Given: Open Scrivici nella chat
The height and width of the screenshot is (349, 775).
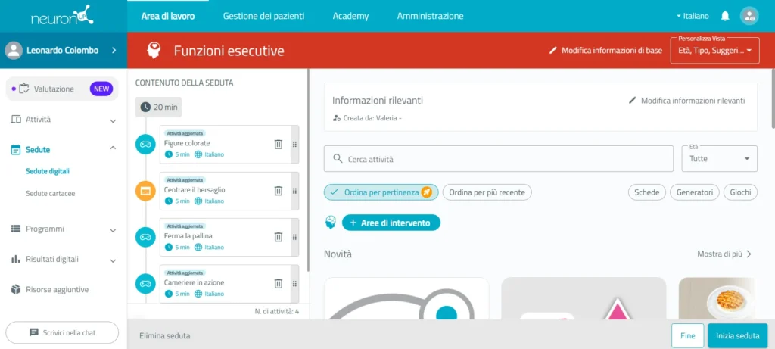Looking at the screenshot, I should click(62, 332).
